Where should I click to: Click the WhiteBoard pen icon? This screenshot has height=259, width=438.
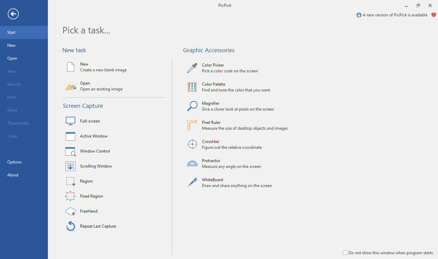(192, 183)
